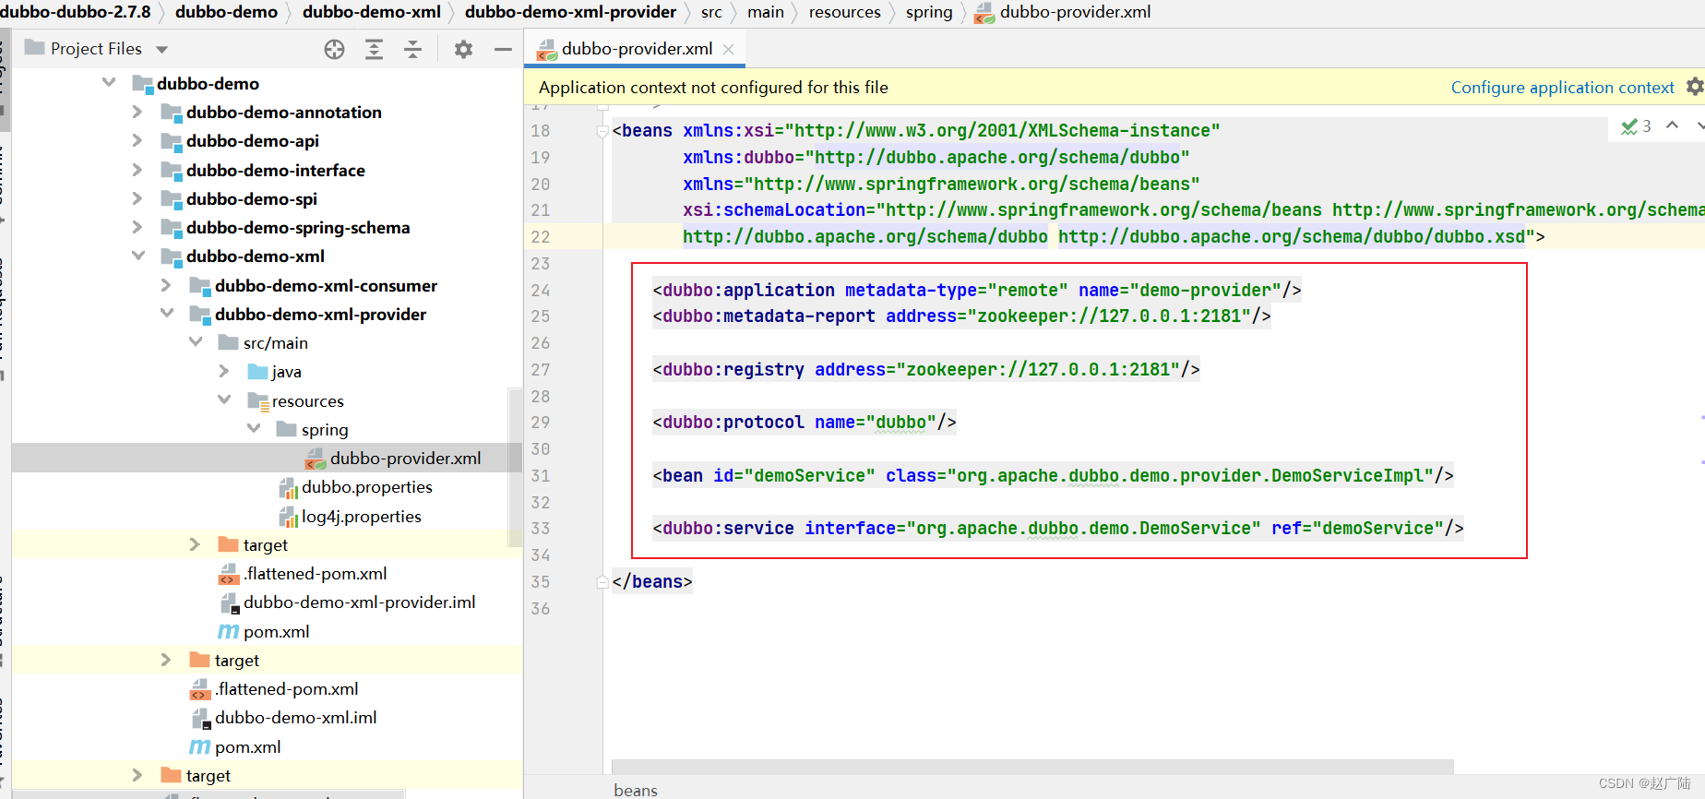
Task: Click the Configure application context link
Action: [x=1562, y=88]
